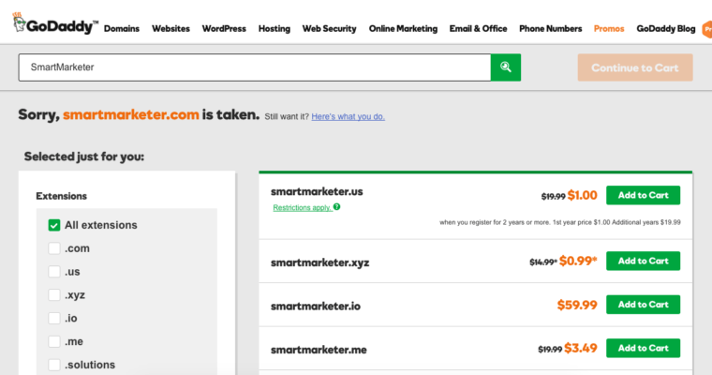Click Continue to Cart button

pyautogui.click(x=635, y=67)
